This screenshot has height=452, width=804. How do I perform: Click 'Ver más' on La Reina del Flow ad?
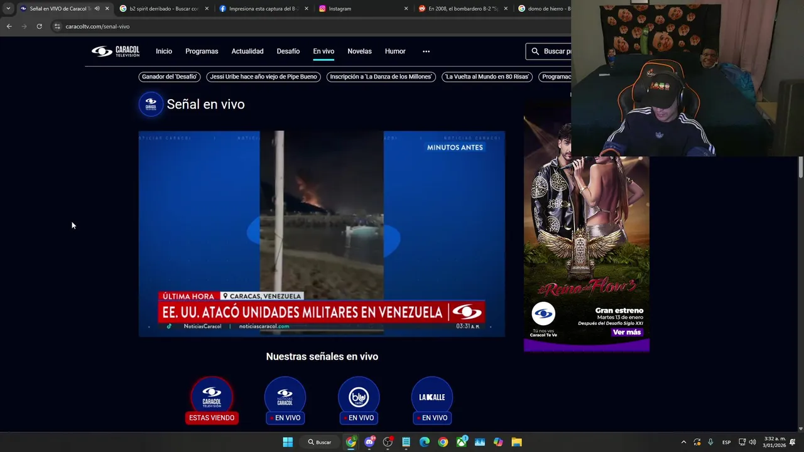(x=627, y=332)
